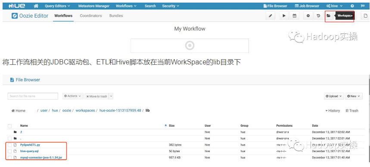Click the flag icon in the top bar
Screen dimensions: 370x167
[x=363, y=6]
